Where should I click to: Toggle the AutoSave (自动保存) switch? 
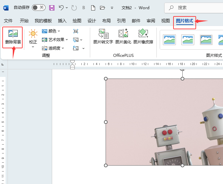tap(38, 8)
